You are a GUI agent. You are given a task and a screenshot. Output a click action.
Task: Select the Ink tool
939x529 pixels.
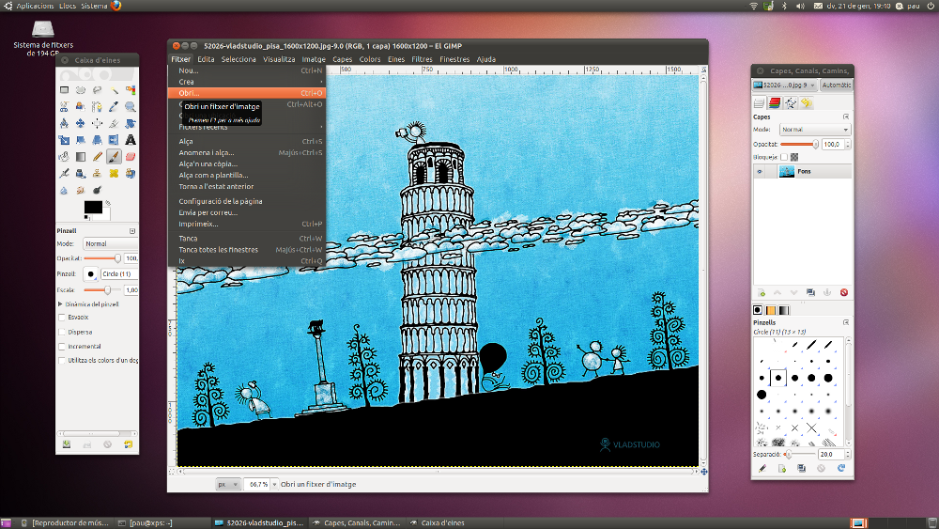click(80, 174)
